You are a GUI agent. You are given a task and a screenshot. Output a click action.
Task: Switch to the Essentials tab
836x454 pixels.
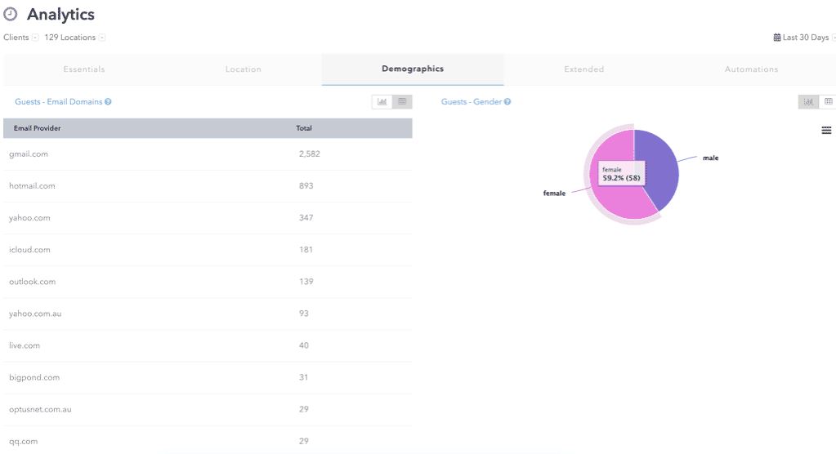click(x=83, y=69)
